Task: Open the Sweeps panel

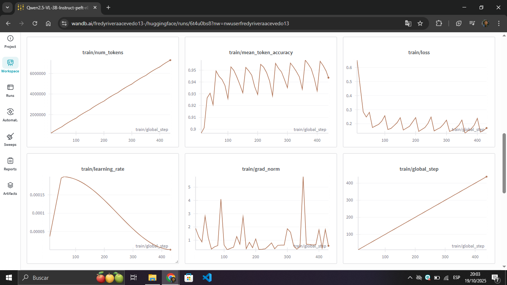Action: (x=10, y=138)
